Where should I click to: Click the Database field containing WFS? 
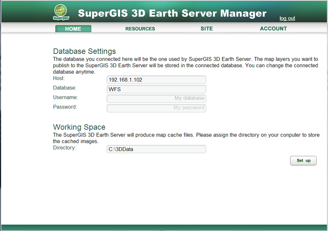tap(156, 89)
